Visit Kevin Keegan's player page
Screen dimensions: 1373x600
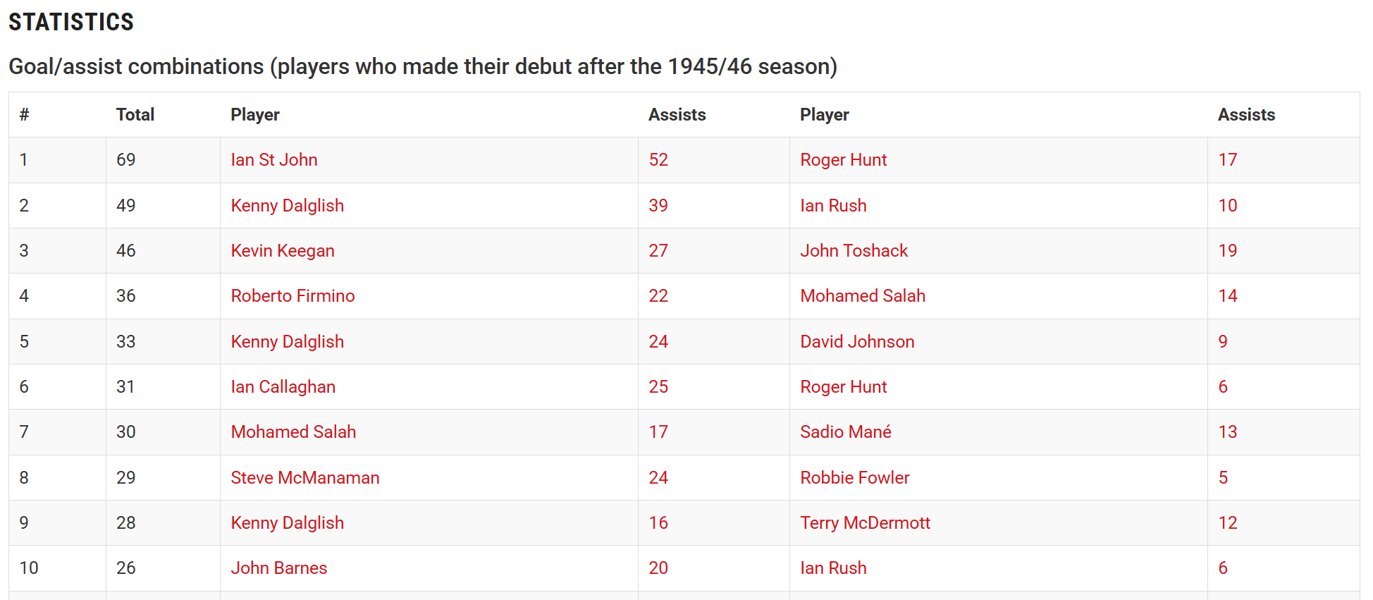(282, 251)
